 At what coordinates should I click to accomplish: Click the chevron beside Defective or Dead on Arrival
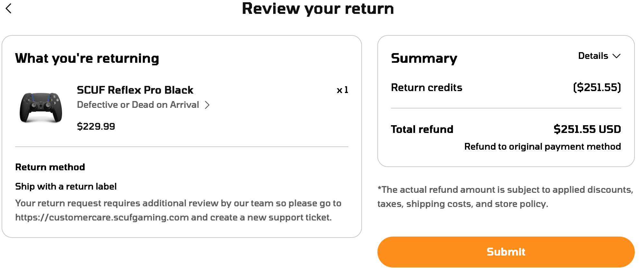(207, 105)
